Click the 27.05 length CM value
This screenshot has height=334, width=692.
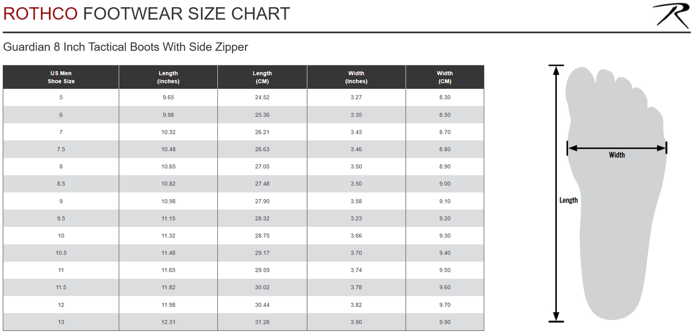(x=262, y=167)
